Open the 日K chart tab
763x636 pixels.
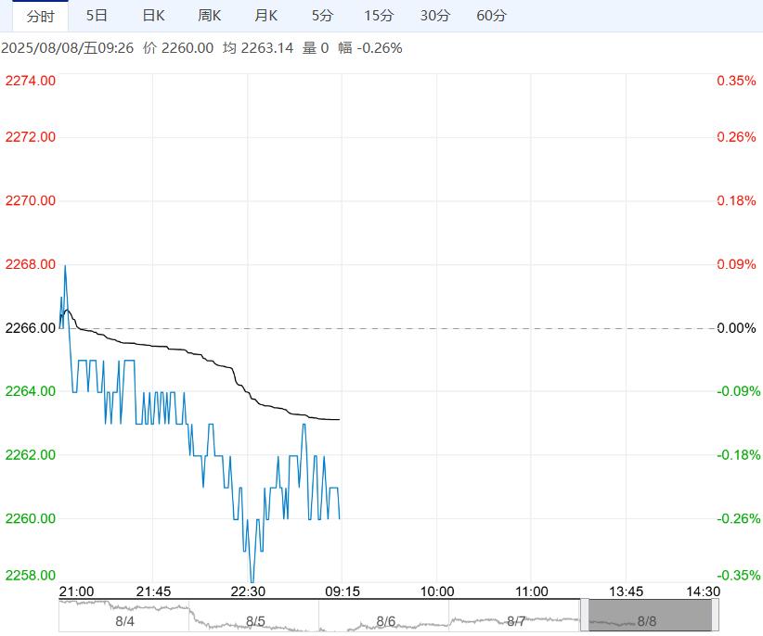(153, 16)
